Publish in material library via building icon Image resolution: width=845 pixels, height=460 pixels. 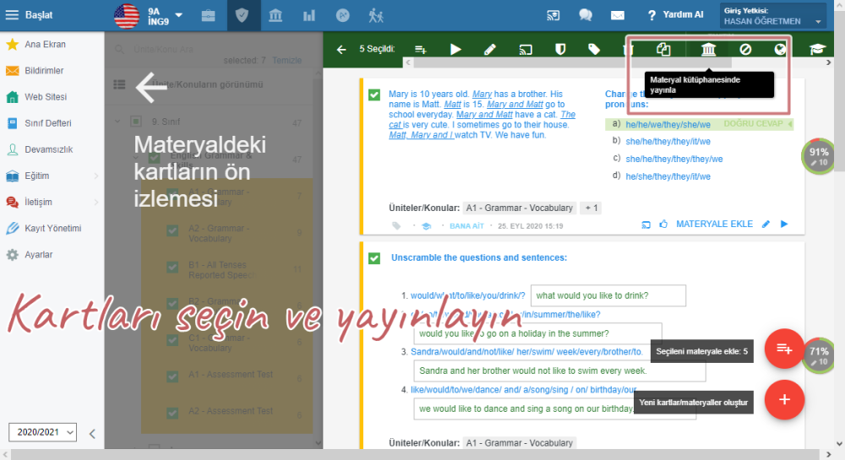[x=708, y=50]
